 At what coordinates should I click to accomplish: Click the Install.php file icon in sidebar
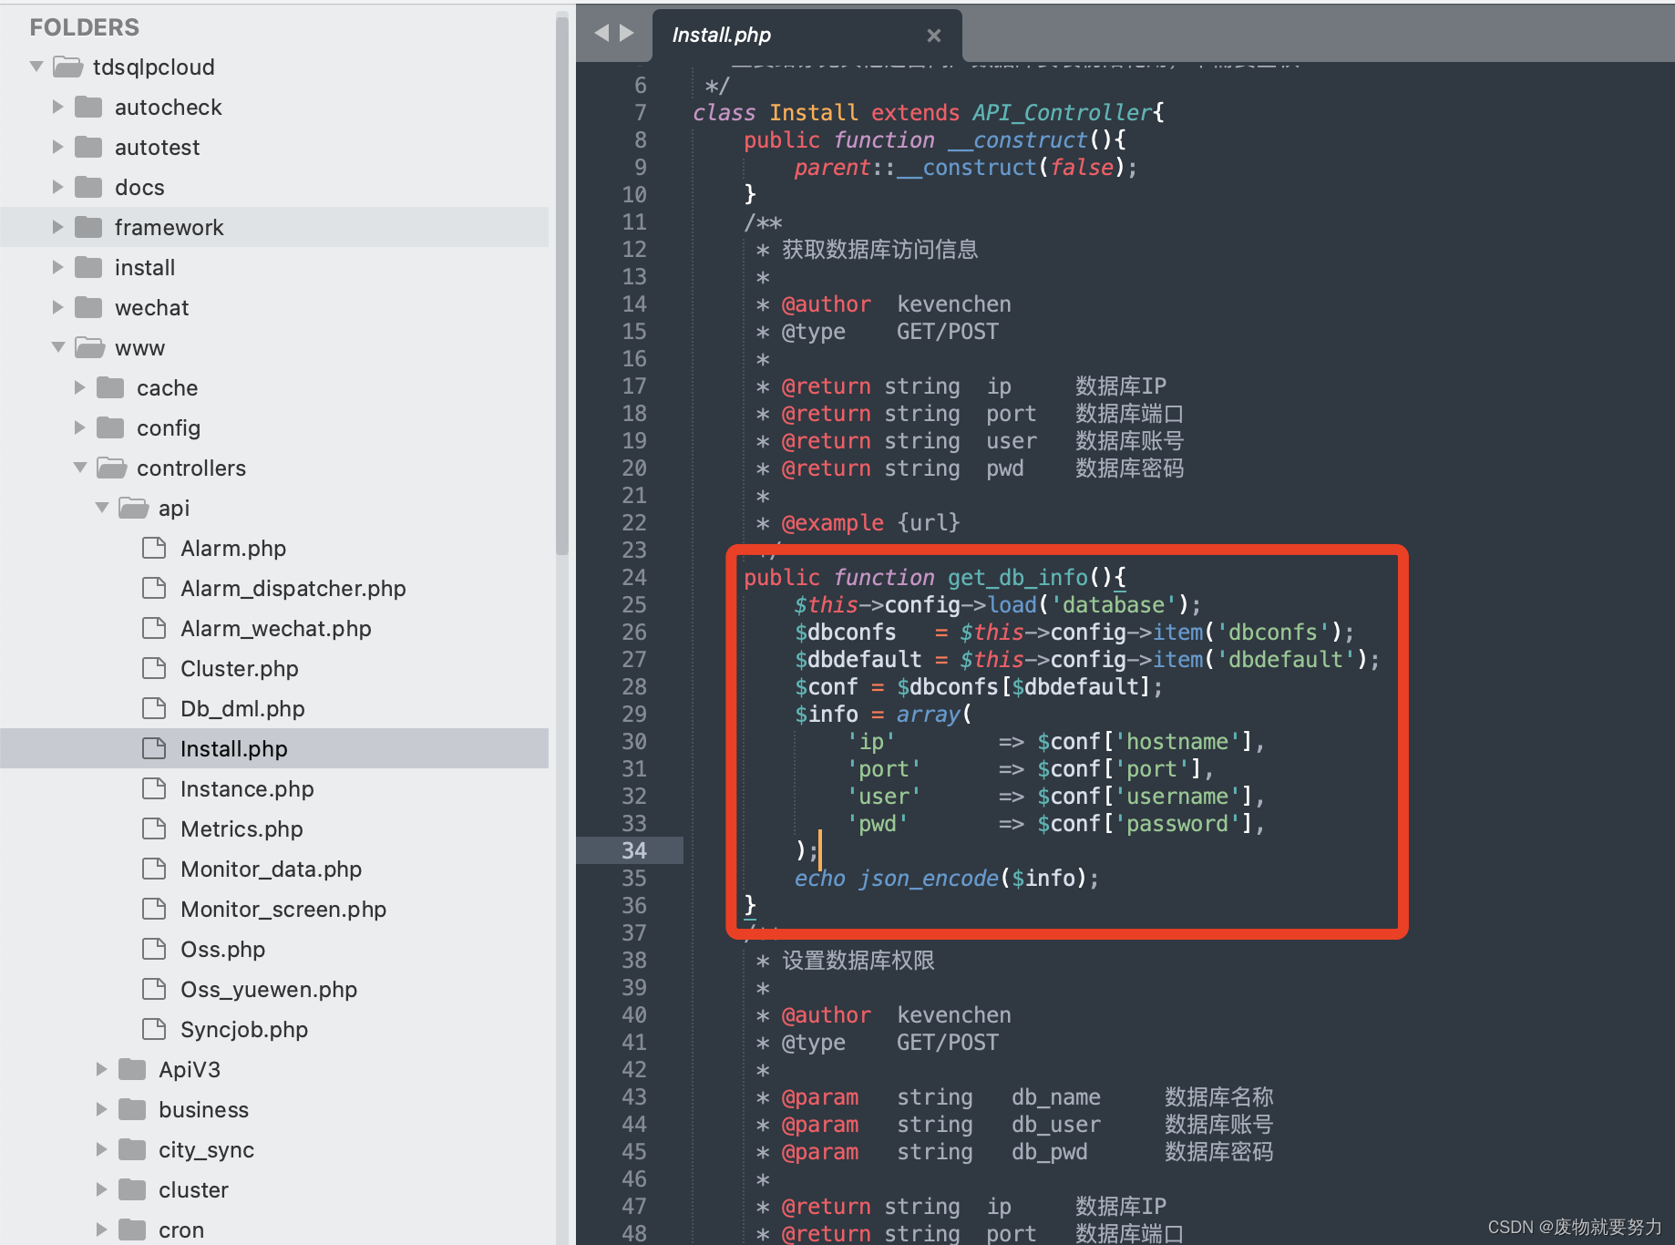coord(154,748)
